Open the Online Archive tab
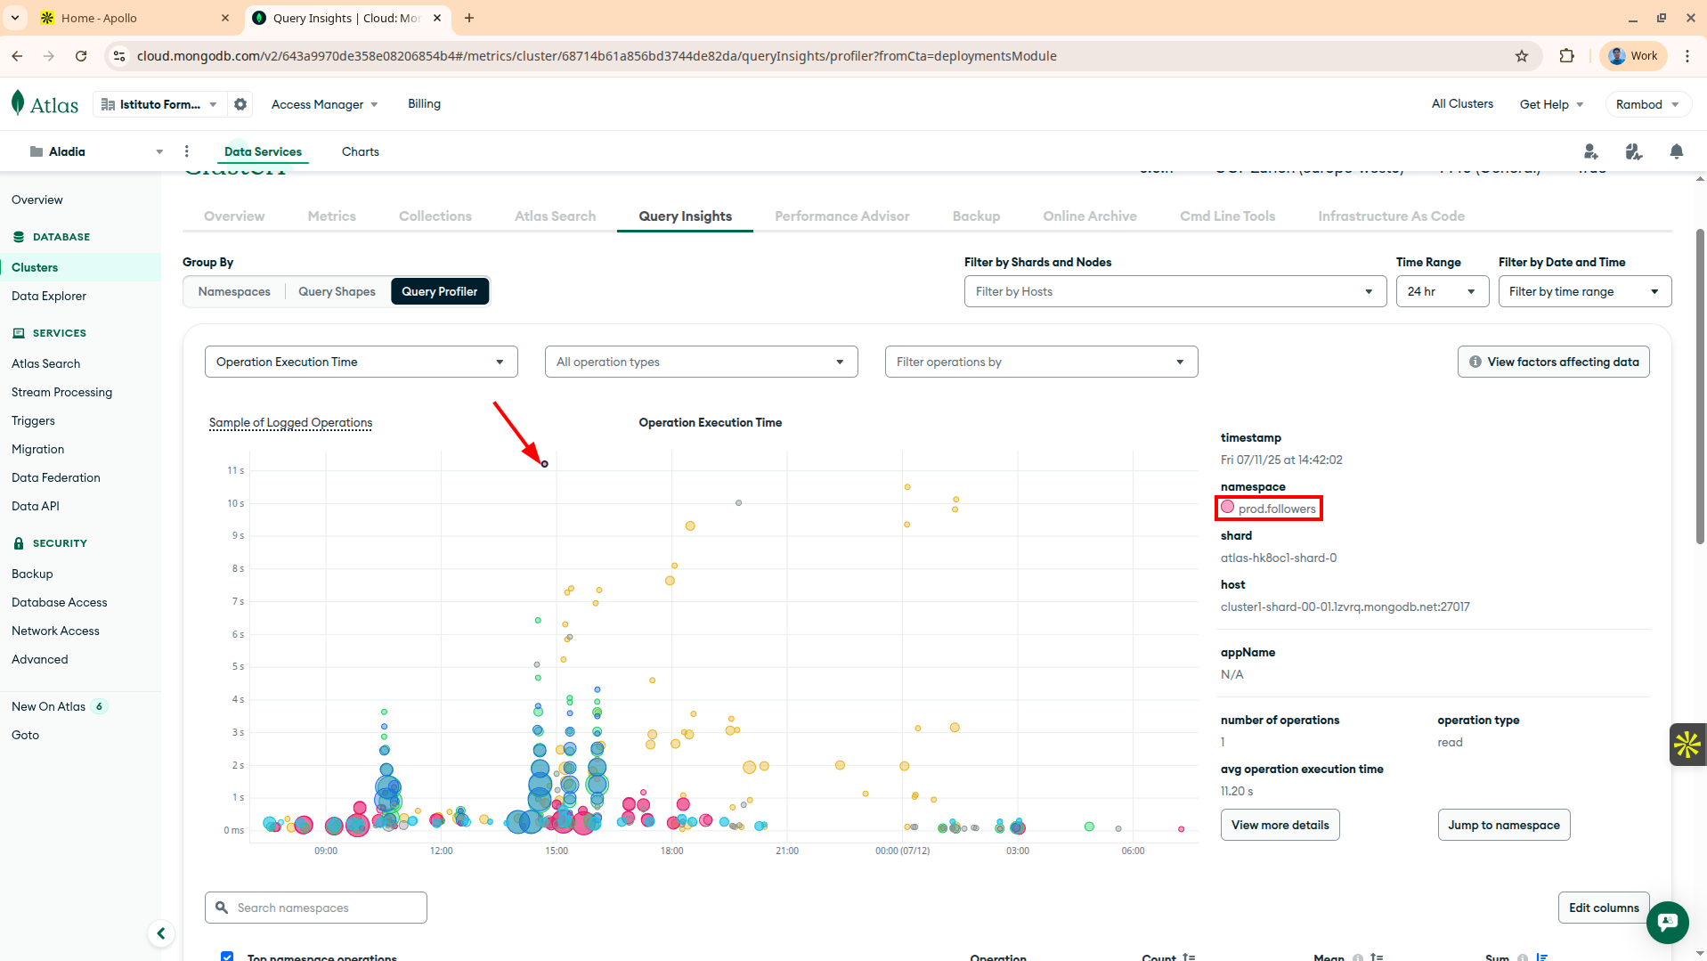The height and width of the screenshot is (961, 1707). [x=1089, y=216]
